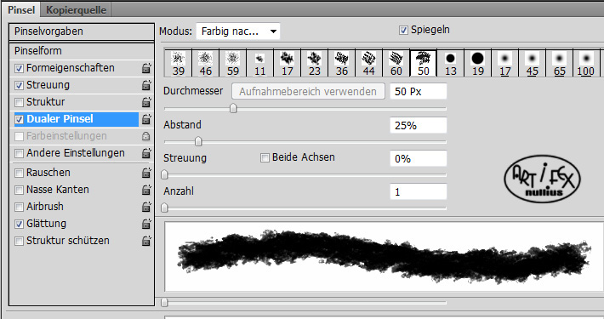The width and height of the screenshot is (604, 319).
Task: Enable the Beide Achsen checkbox
Action: point(265,157)
